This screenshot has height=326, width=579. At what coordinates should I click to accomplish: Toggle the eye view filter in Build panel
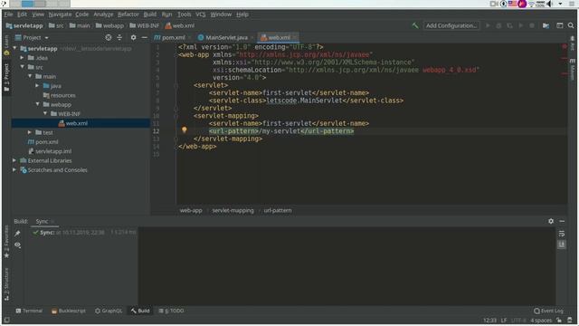[17, 244]
